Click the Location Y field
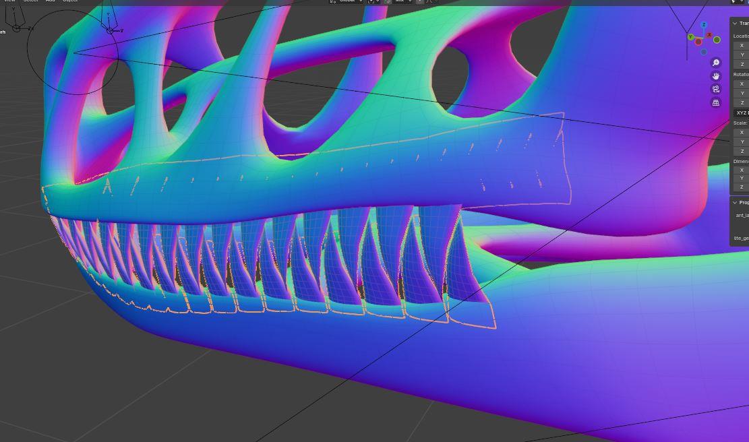This screenshot has width=749, height=442. click(x=742, y=55)
